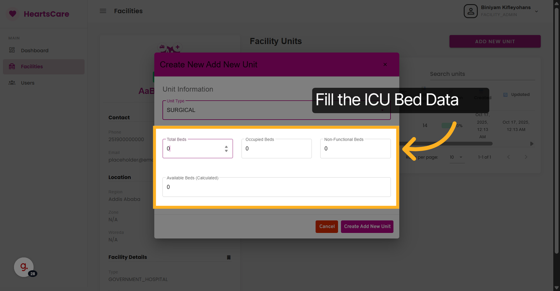The width and height of the screenshot is (560, 291).
Task: Expand the profile chevron next to FACILITY_ADMIN
Action: (x=537, y=11)
